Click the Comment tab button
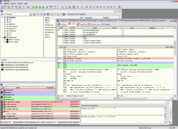This screenshot has width=178, height=129. coord(107,24)
